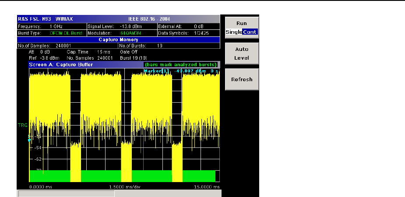Click the Capture Memory header bar
The height and width of the screenshot is (197, 405).
pos(118,39)
